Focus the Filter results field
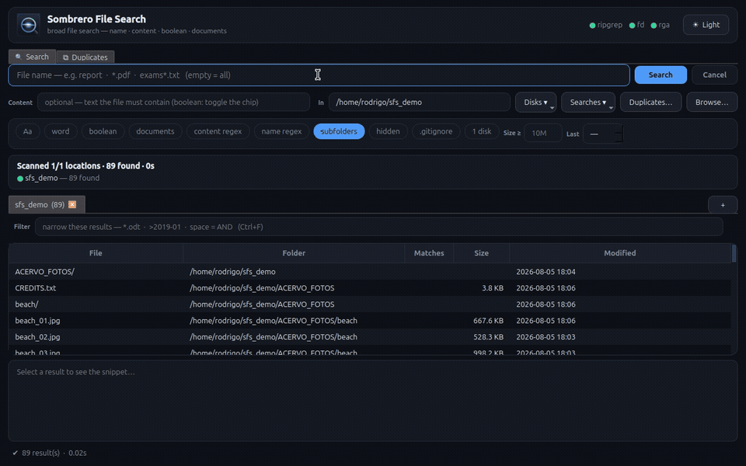746x466 pixels. [x=378, y=227]
